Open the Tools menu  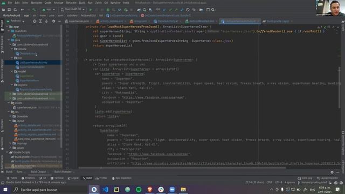click(x=98, y=3)
